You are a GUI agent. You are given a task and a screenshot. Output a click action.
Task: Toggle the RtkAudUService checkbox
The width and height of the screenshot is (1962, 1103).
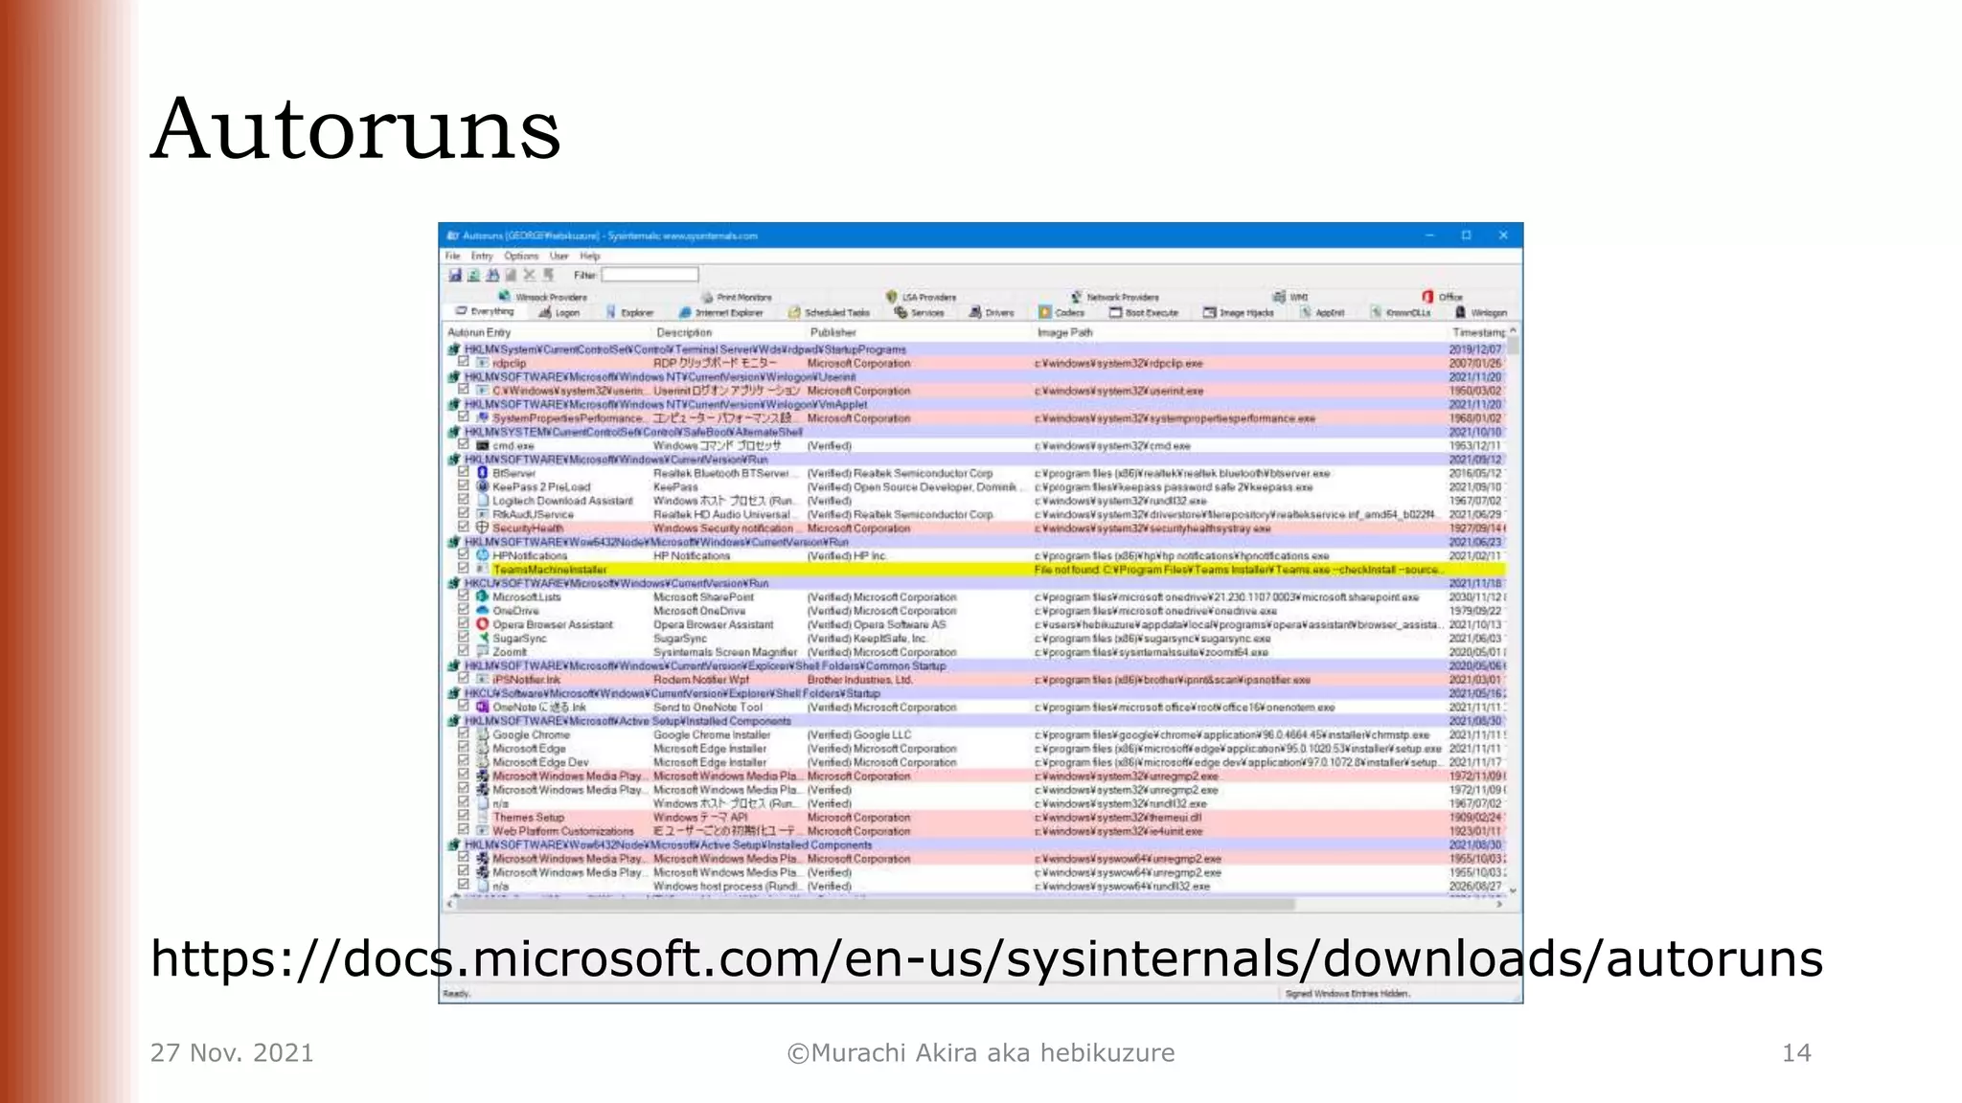coord(464,514)
